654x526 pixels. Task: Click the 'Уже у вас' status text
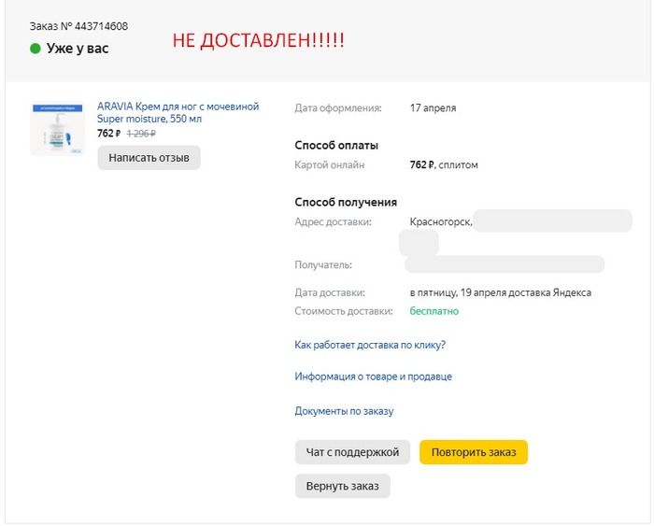tap(78, 49)
